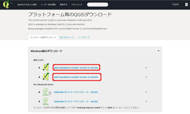190x114 pixels.
Task: Download QGIS Standalone Installer Version 2.2 (64 bit)
Action: (x=76, y=77)
